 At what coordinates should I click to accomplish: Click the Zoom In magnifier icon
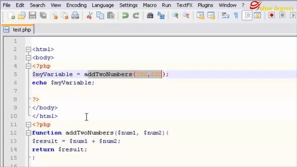click(x=175, y=15)
